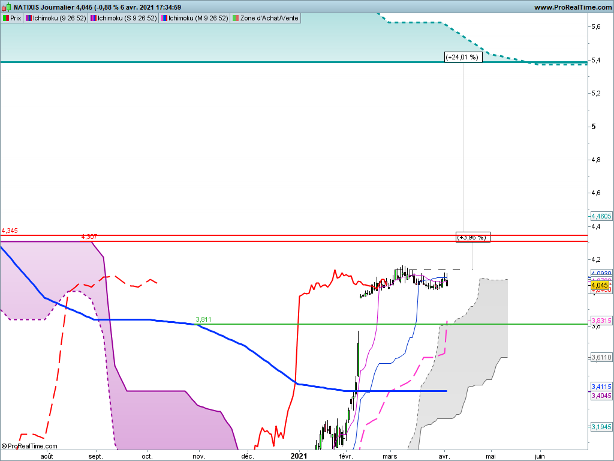This screenshot has height=461, width=614.
Task: Open the Ichimoku (M 9 26 52) indicator label
Action: [198, 18]
